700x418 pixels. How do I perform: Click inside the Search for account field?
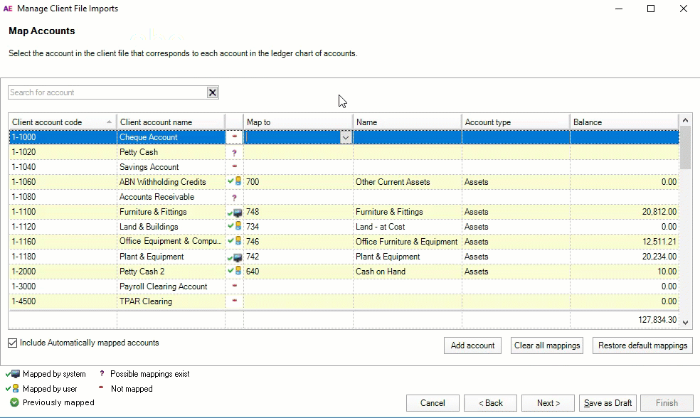(x=107, y=92)
